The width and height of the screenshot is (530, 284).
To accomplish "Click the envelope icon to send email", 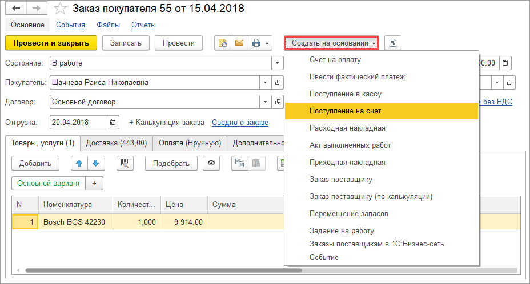I will pos(239,43).
